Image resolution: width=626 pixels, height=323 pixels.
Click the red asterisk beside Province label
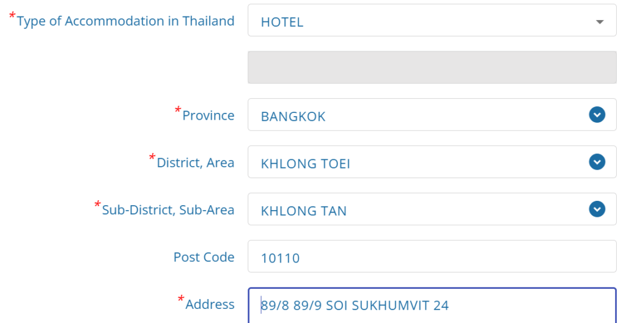coord(178,110)
